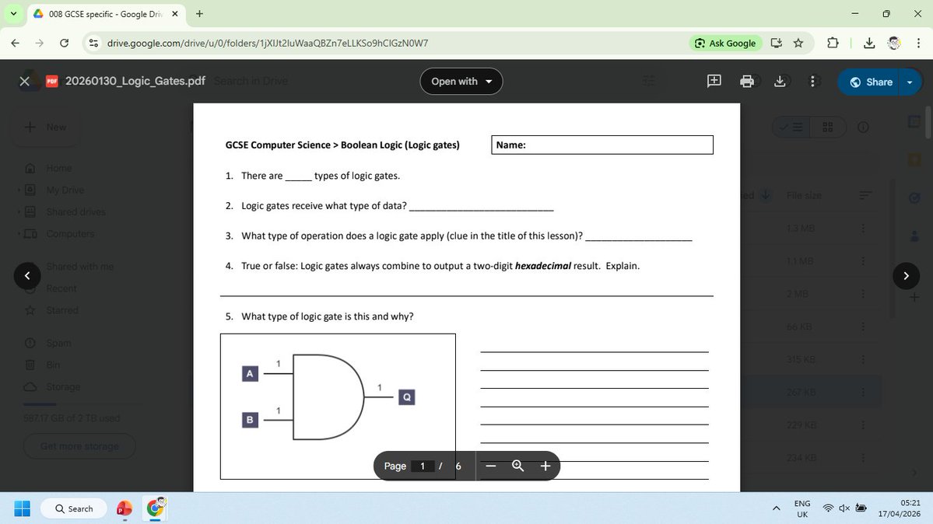Screen dimensions: 933x524
Task: Click the taskbar Search box
Action: (74, 508)
